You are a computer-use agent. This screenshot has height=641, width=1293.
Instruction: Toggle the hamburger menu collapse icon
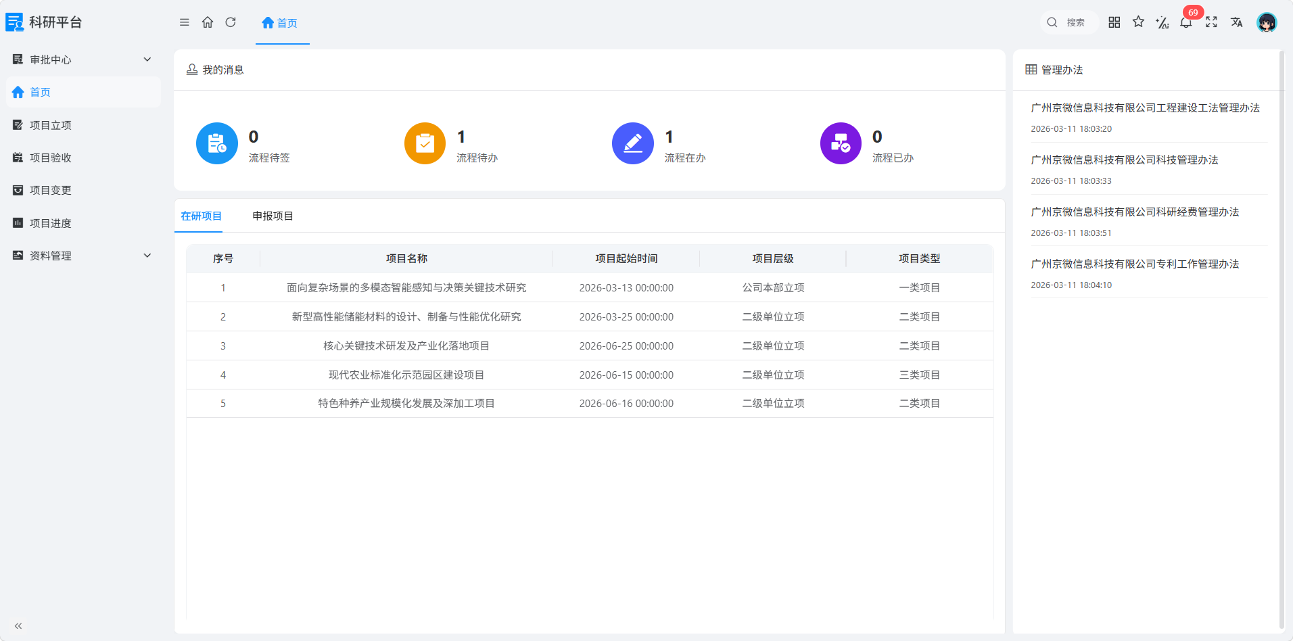pyautogui.click(x=184, y=22)
